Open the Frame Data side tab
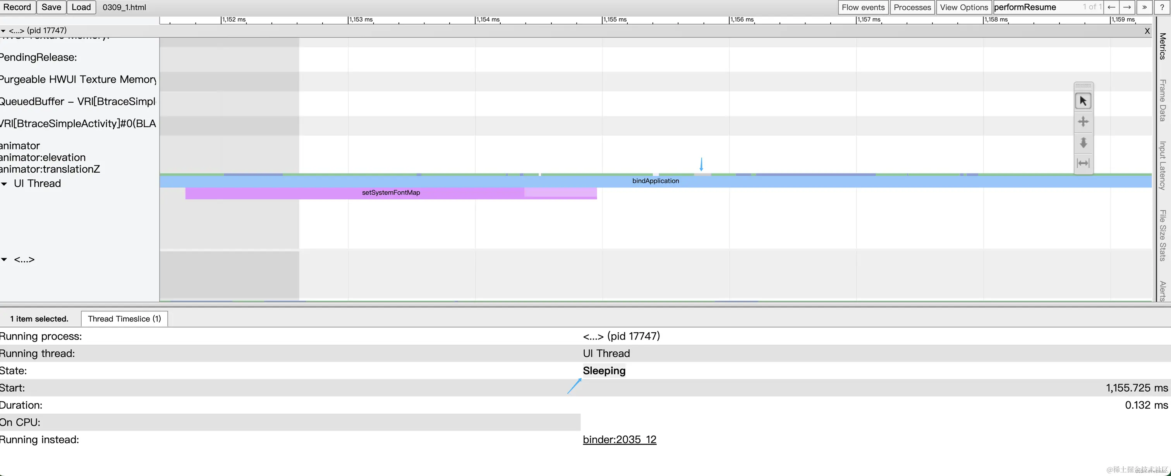This screenshot has width=1171, height=476. (1163, 100)
